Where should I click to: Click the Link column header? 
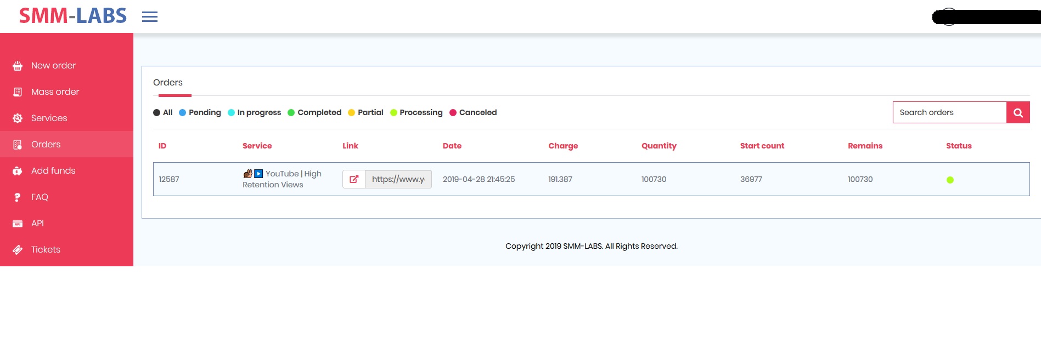point(350,146)
